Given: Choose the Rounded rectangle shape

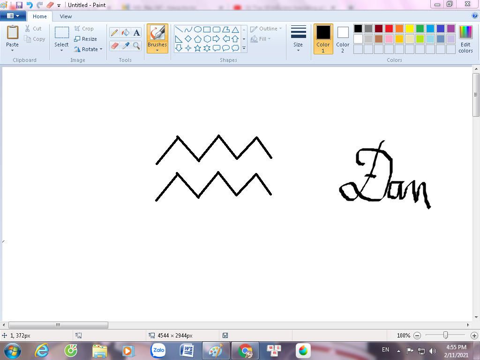Looking at the screenshot, I should (217, 30).
